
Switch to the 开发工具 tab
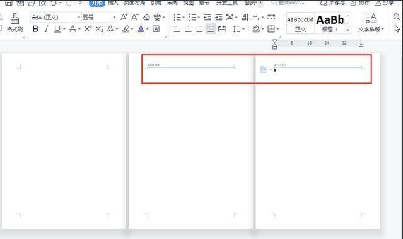[227, 3]
